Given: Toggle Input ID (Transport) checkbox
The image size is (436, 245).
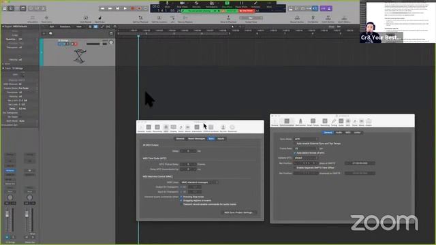Looking at the screenshot, I should click(181, 192).
